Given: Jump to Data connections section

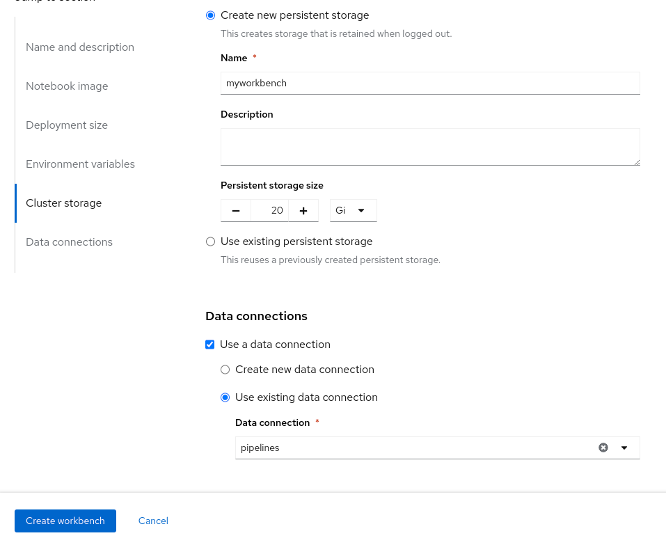Looking at the screenshot, I should (69, 242).
